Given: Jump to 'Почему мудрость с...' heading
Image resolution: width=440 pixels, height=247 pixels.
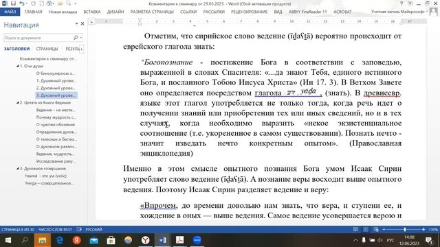Looking at the screenshot, I should (x=56, y=117).
